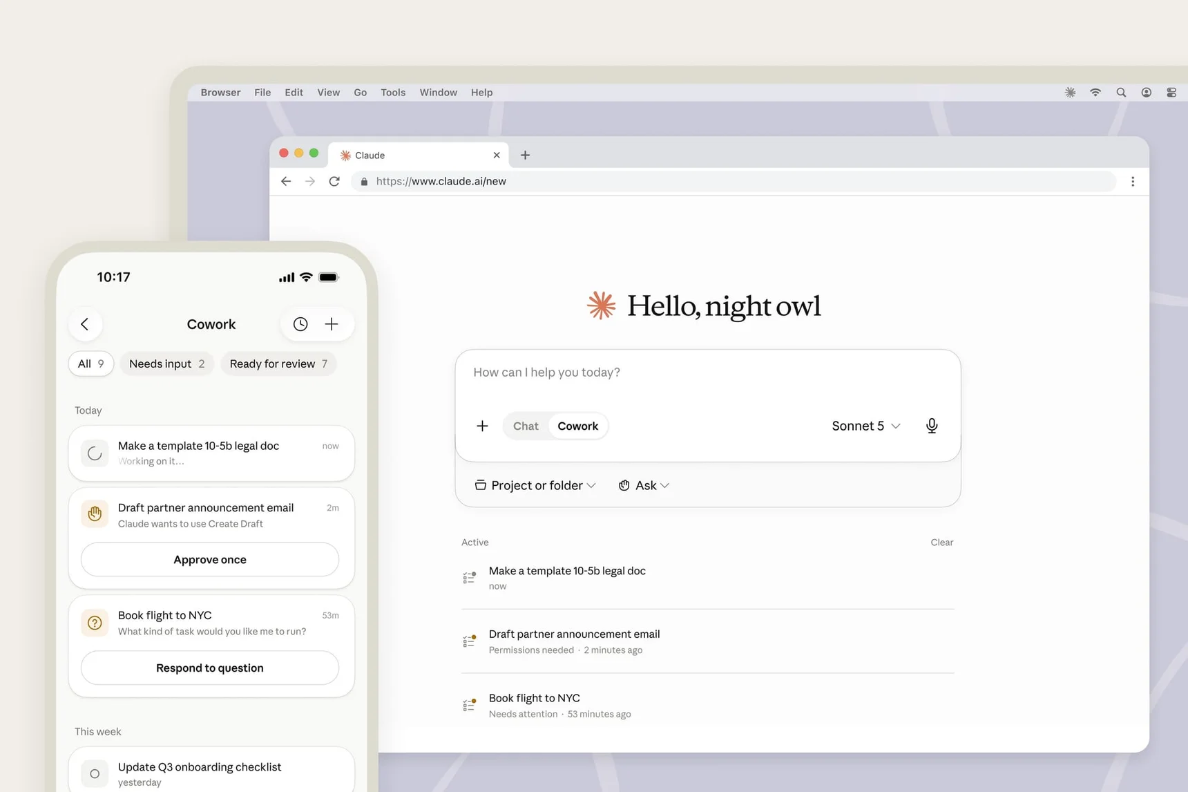Go back using the phone's chevron arrow
Screen dimensions: 1188x792
(x=85, y=324)
